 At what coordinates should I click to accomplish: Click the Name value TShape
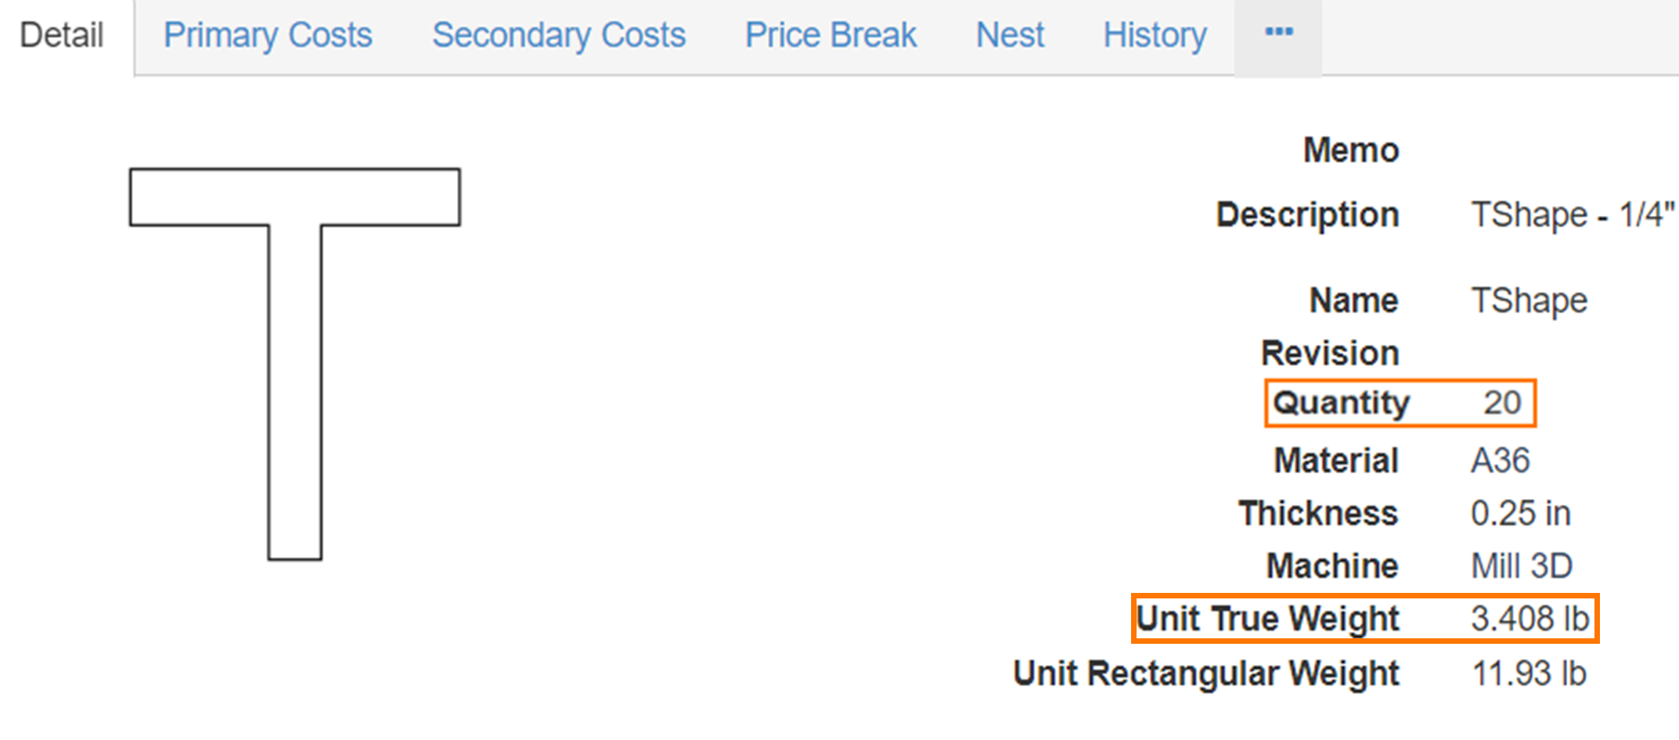[1529, 301]
